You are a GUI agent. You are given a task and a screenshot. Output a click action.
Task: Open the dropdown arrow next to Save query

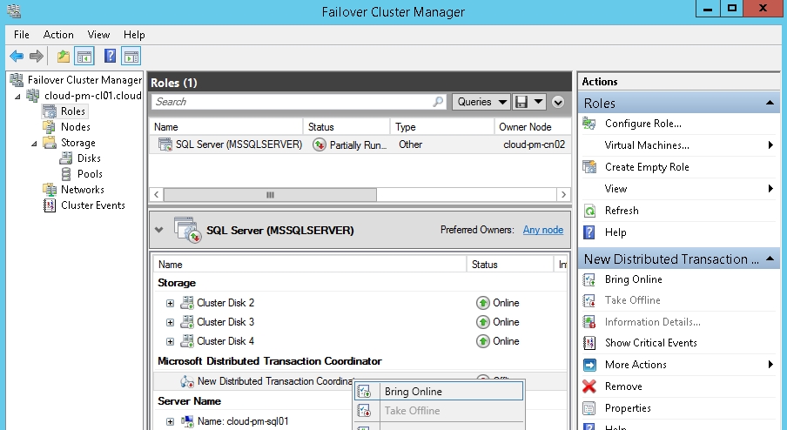(539, 102)
